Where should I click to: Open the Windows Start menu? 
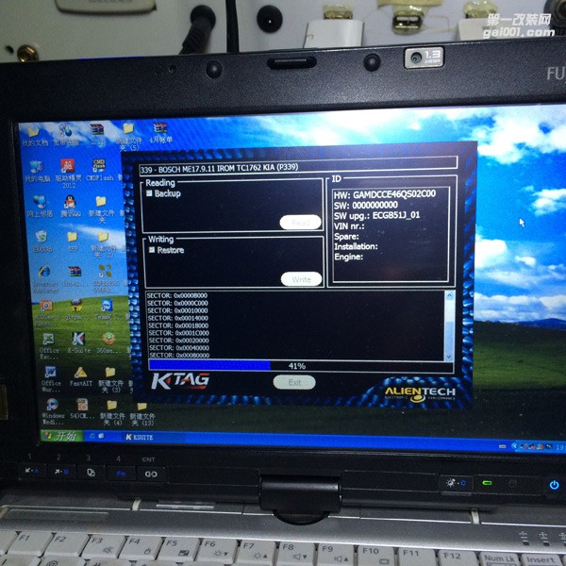coord(62,436)
